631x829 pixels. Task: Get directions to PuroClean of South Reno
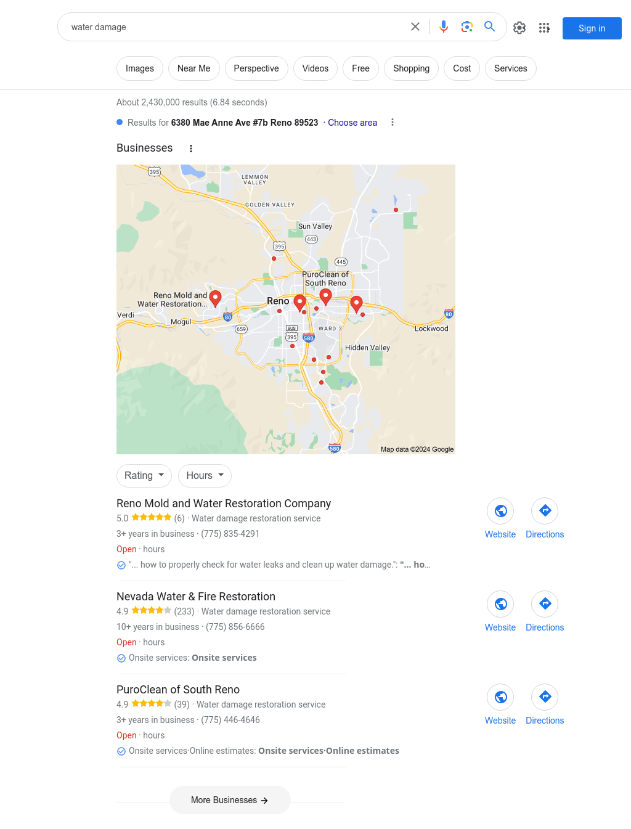point(545,697)
